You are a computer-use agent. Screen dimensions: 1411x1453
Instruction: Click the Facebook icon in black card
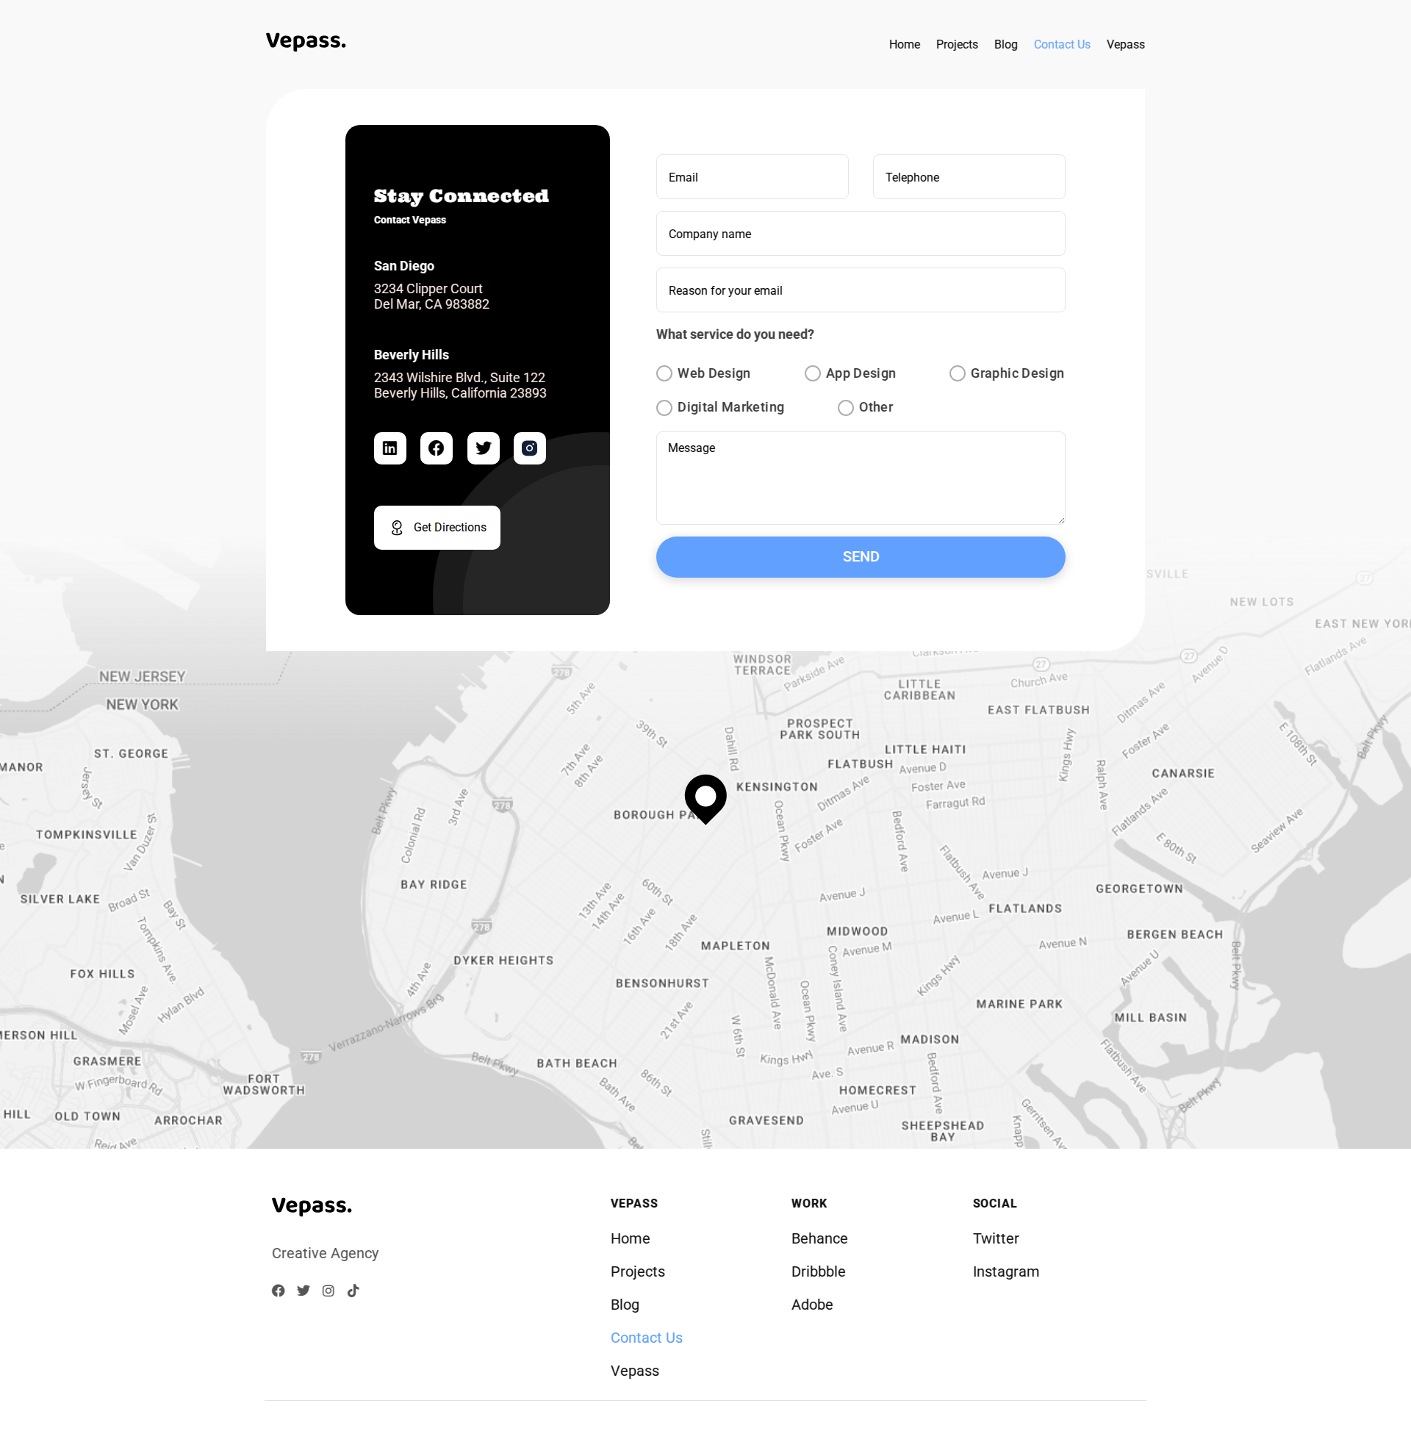[436, 448]
